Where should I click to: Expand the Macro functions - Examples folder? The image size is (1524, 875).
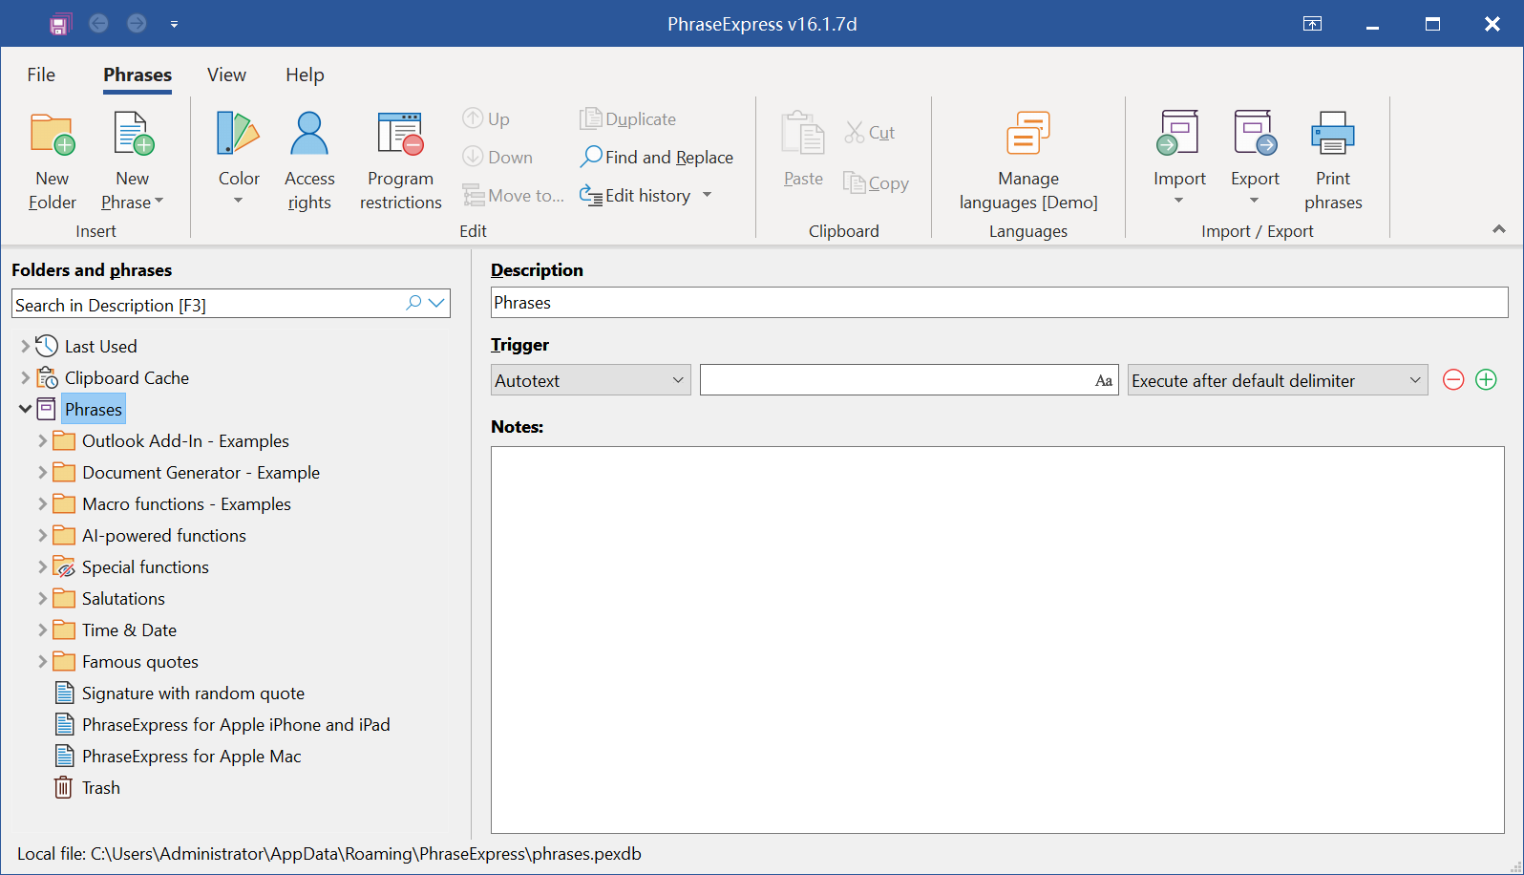click(x=42, y=503)
